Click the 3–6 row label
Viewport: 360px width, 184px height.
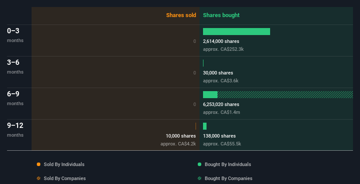click(x=13, y=62)
